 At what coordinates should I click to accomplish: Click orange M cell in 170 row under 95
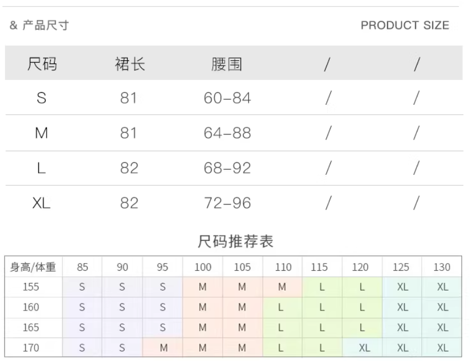[163, 348]
